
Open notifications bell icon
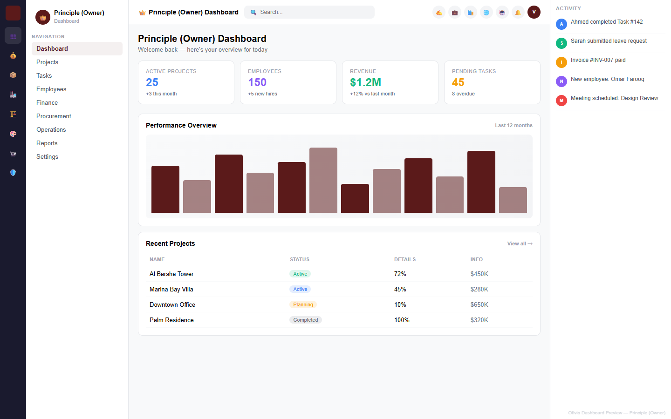(x=518, y=12)
